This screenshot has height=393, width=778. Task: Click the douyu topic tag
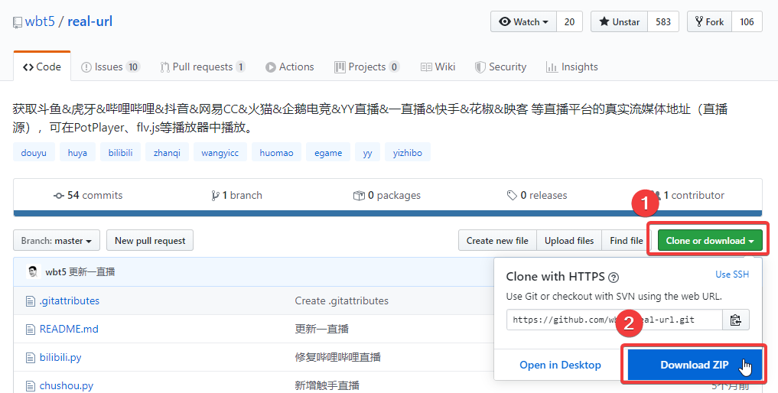click(x=34, y=152)
